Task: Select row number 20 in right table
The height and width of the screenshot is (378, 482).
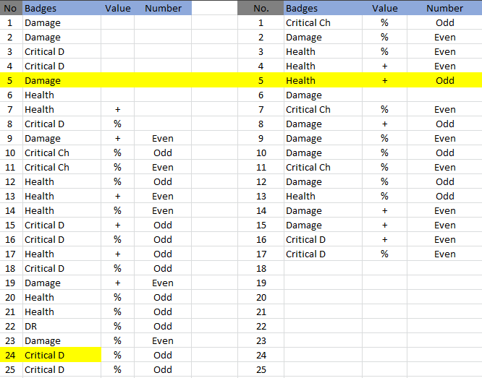Action: point(261,297)
